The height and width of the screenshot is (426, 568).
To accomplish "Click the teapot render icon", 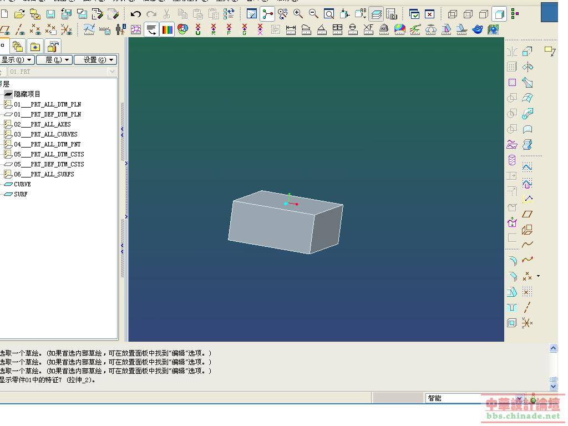I will [x=478, y=29].
